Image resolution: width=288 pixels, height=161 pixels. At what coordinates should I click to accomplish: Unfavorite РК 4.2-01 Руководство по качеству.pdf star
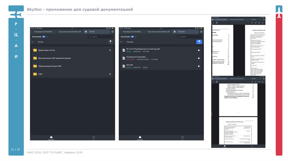coord(199,50)
